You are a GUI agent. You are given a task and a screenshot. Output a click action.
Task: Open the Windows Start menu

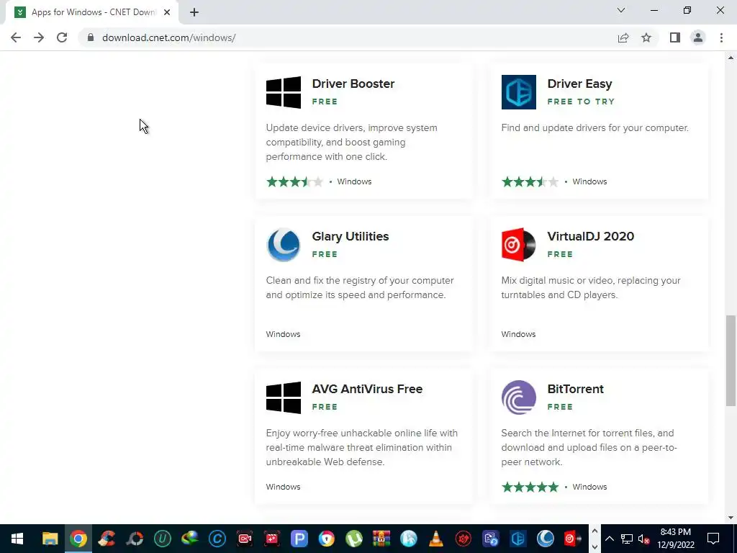[x=17, y=539]
